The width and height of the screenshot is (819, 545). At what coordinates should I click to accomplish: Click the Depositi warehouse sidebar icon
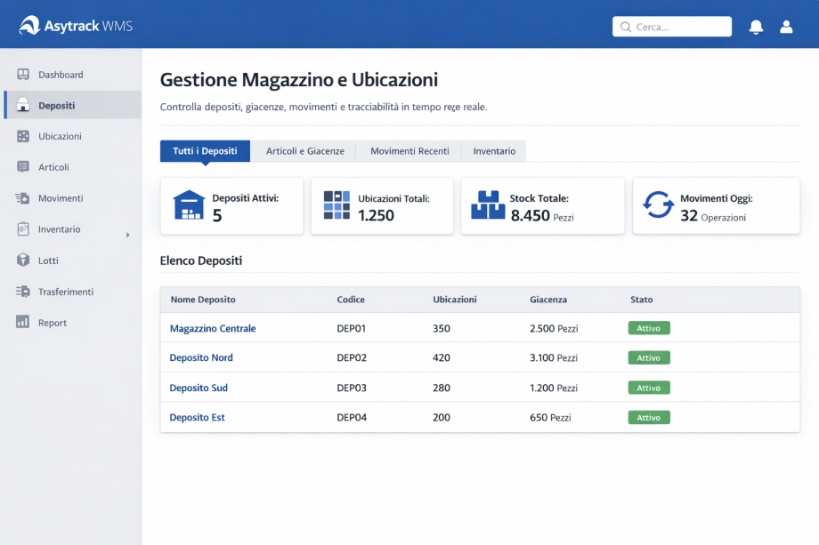23,105
